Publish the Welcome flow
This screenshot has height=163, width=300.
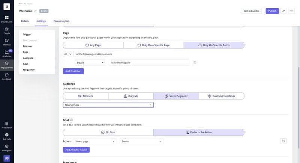pos(272,11)
